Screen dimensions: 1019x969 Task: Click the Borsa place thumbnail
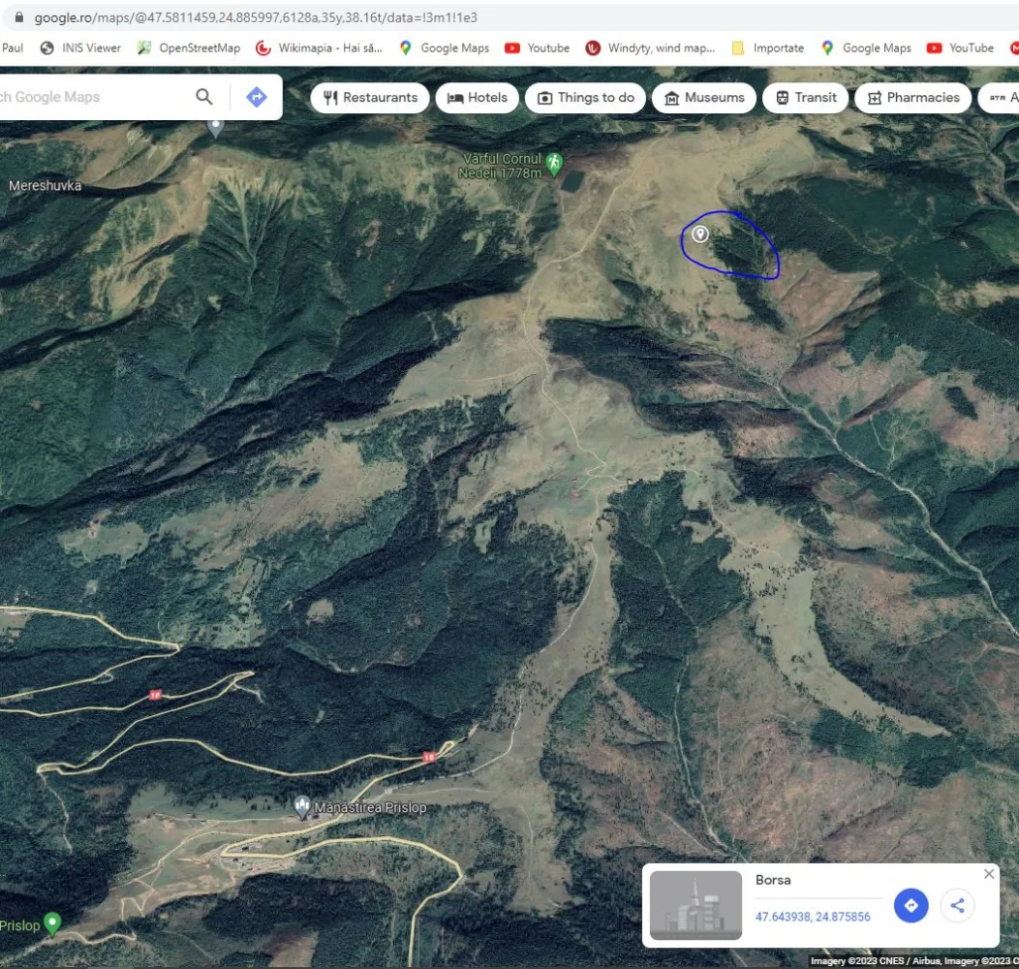pos(695,906)
